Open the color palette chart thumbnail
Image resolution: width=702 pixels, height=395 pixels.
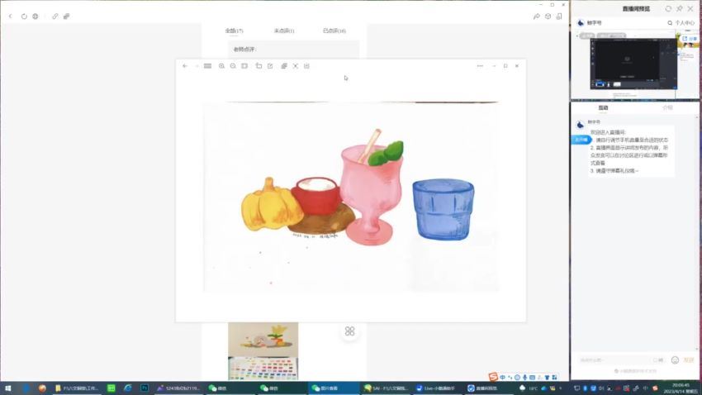[263, 369]
